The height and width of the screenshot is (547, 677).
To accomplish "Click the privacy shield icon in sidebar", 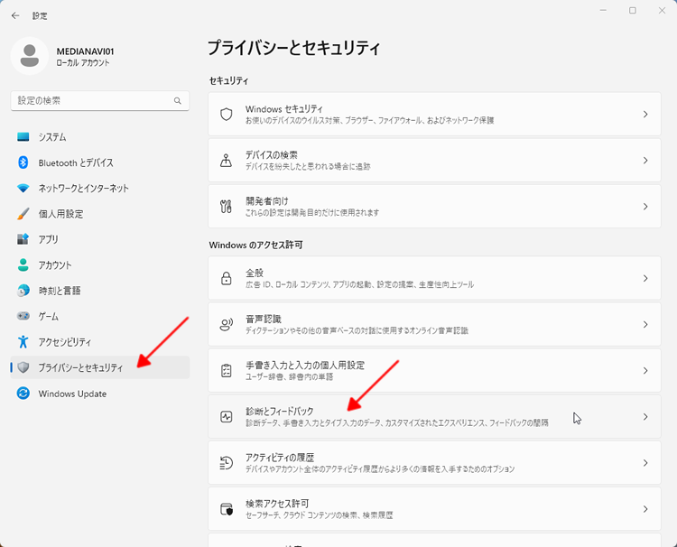I will point(23,367).
